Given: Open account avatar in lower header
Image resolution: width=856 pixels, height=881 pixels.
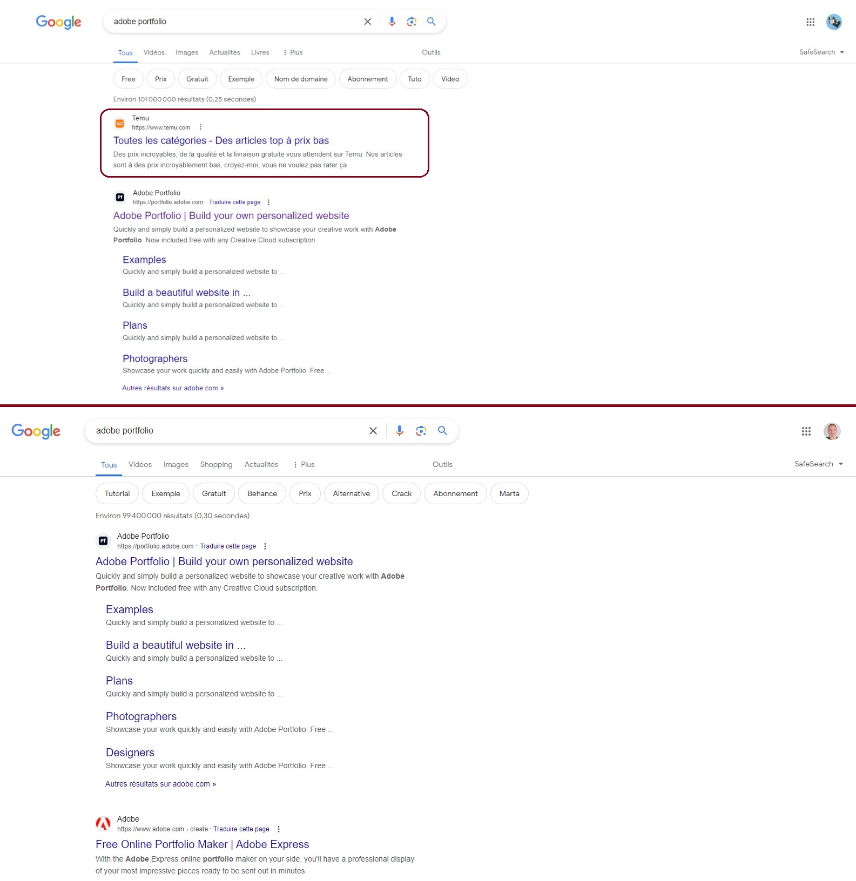Looking at the screenshot, I should pyautogui.click(x=832, y=431).
